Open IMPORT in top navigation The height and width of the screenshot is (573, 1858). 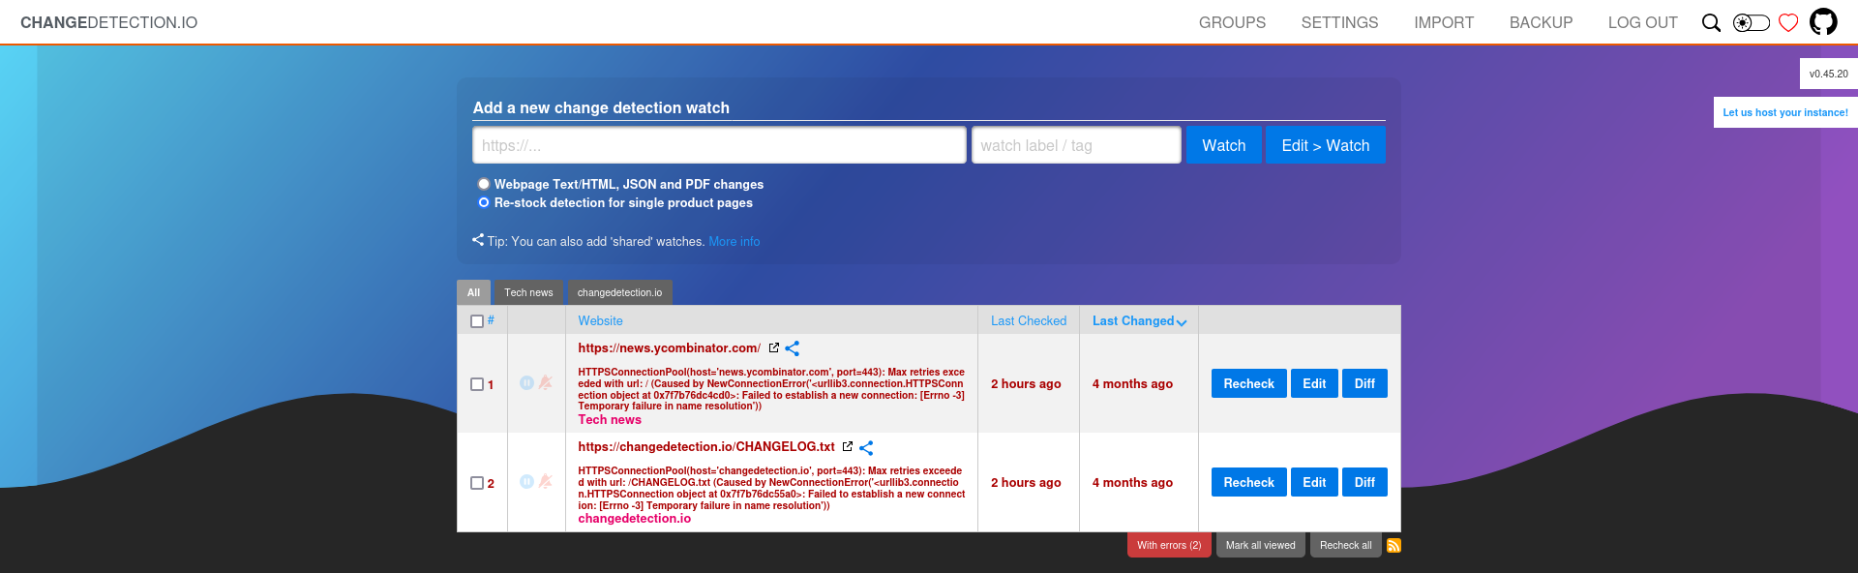point(1444,22)
